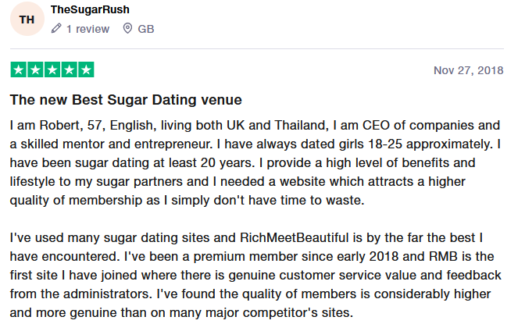Click the second green rating star

pyautogui.click(x=35, y=69)
